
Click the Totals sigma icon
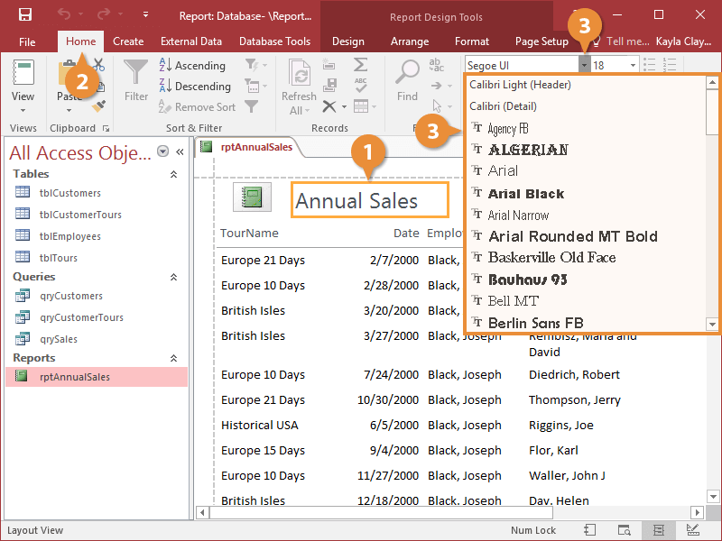360,65
